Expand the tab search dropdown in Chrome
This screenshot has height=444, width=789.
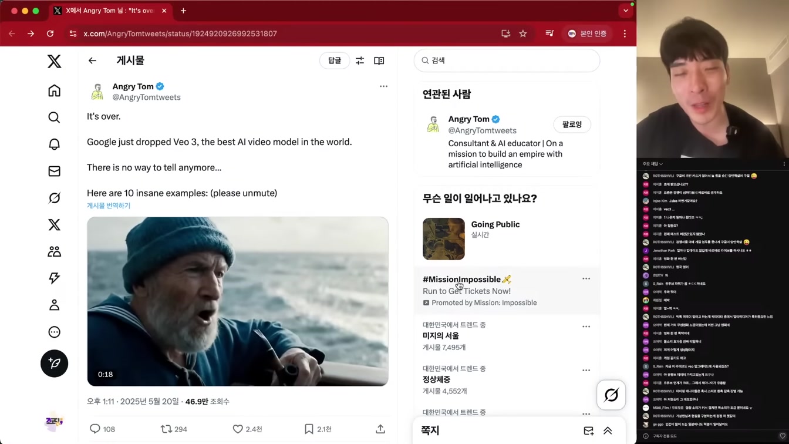(x=626, y=11)
